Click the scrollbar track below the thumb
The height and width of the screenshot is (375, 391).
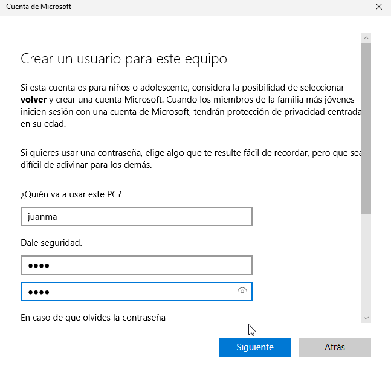coord(366,263)
